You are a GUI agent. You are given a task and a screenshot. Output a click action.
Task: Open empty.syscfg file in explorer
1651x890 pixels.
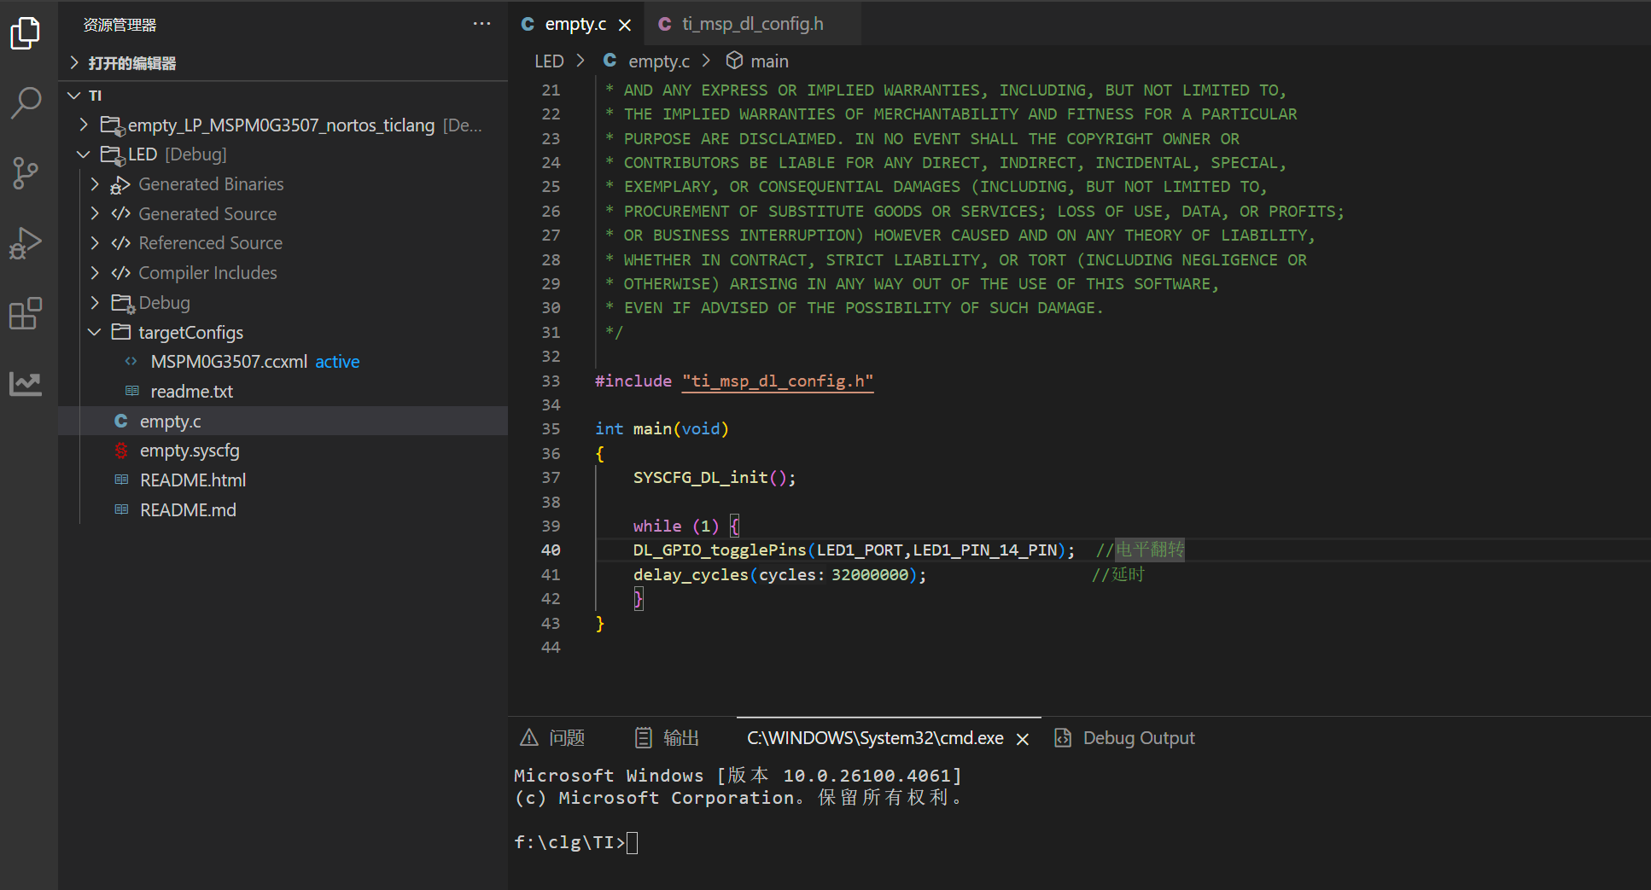point(190,451)
